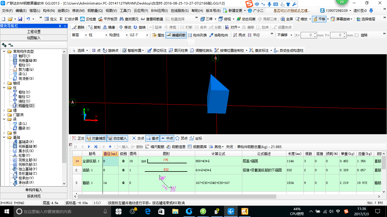Toggle 对象捕捉 object snap
This screenshot has height=217, width=387.
(x=96, y=138)
